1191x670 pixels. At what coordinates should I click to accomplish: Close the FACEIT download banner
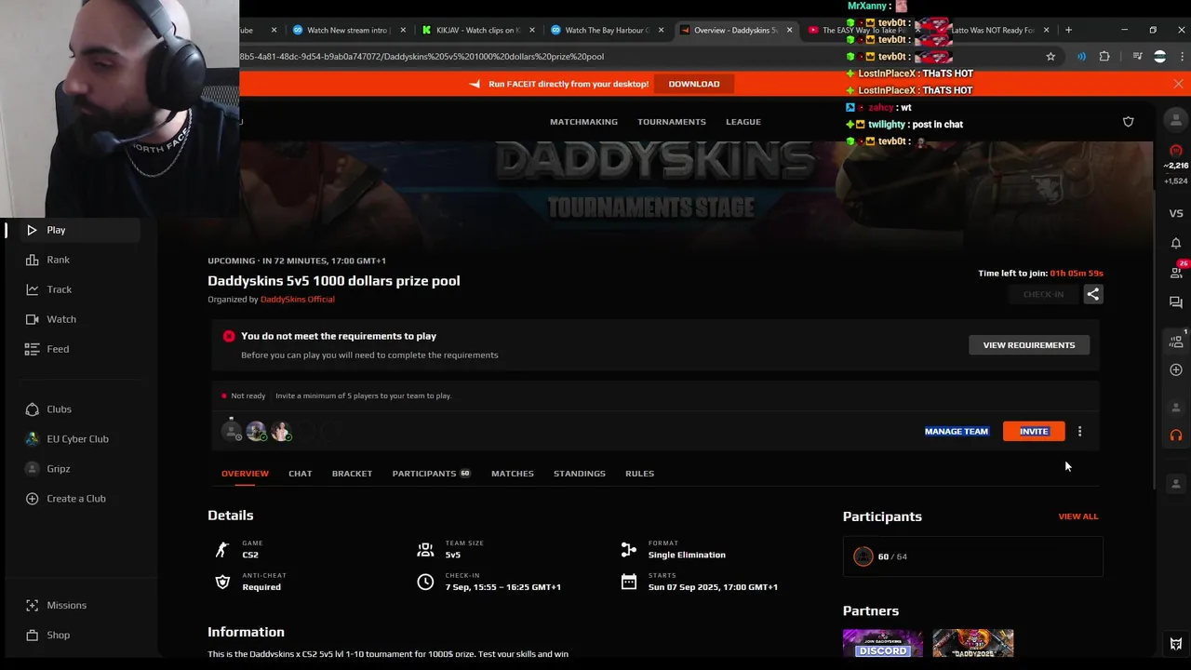1178,84
